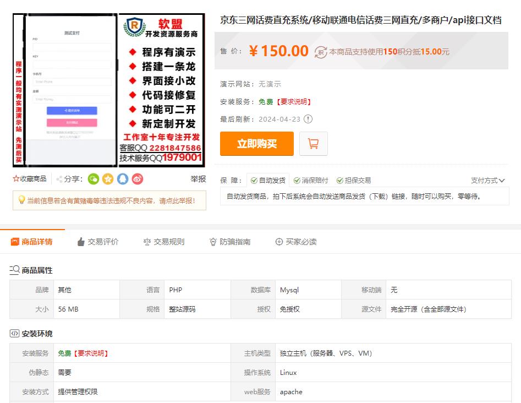The image size is (521, 403).
Task: Share product via yellow QZone star icon
Action: click(108, 179)
